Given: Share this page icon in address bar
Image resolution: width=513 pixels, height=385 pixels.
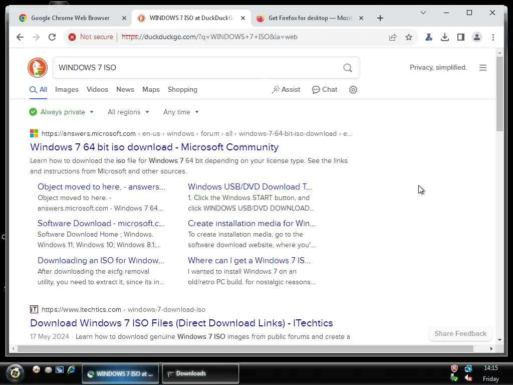Looking at the screenshot, I should (x=393, y=37).
